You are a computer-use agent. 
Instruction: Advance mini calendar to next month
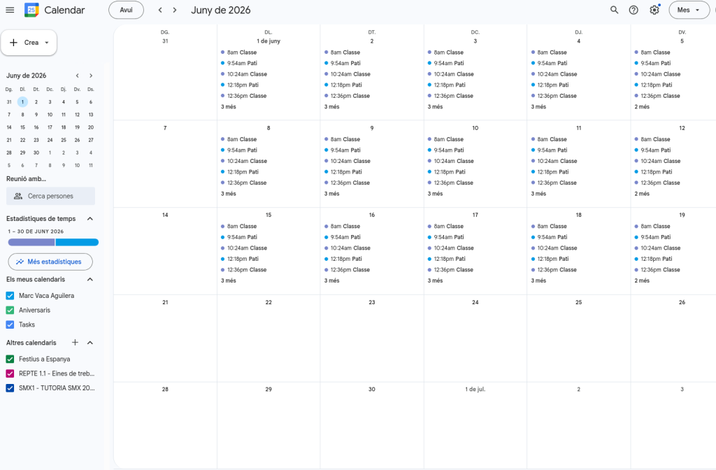(91, 76)
